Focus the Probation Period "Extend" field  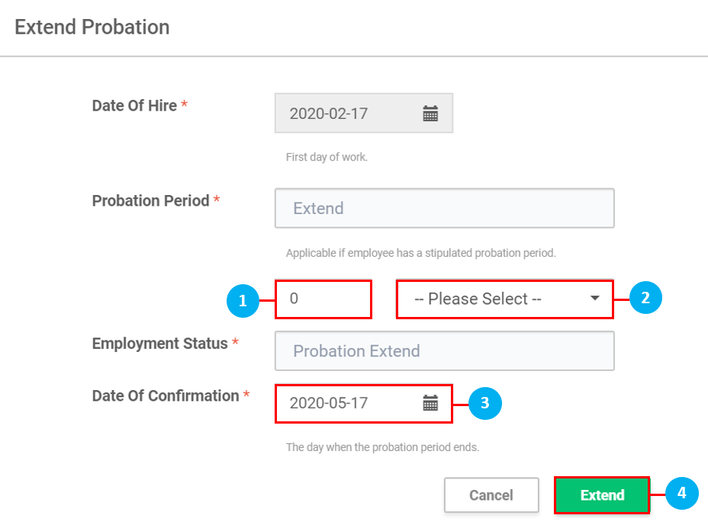point(444,208)
